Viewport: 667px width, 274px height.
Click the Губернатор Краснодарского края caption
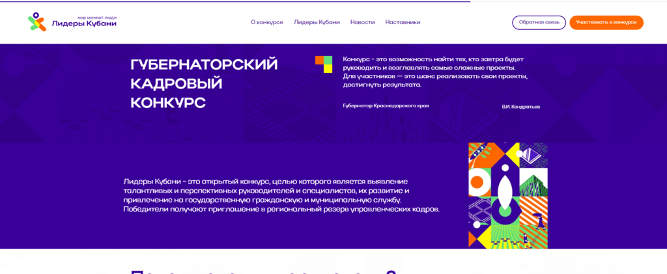click(x=386, y=105)
